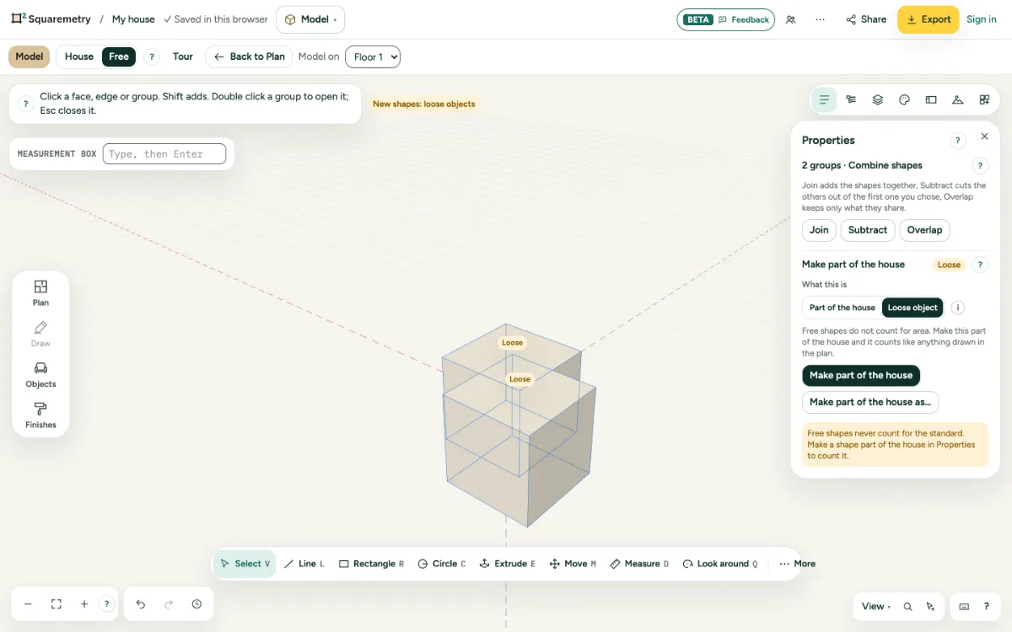1012x632 pixels.
Task: Open the mountain scene panel icon
Action: click(957, 99)
